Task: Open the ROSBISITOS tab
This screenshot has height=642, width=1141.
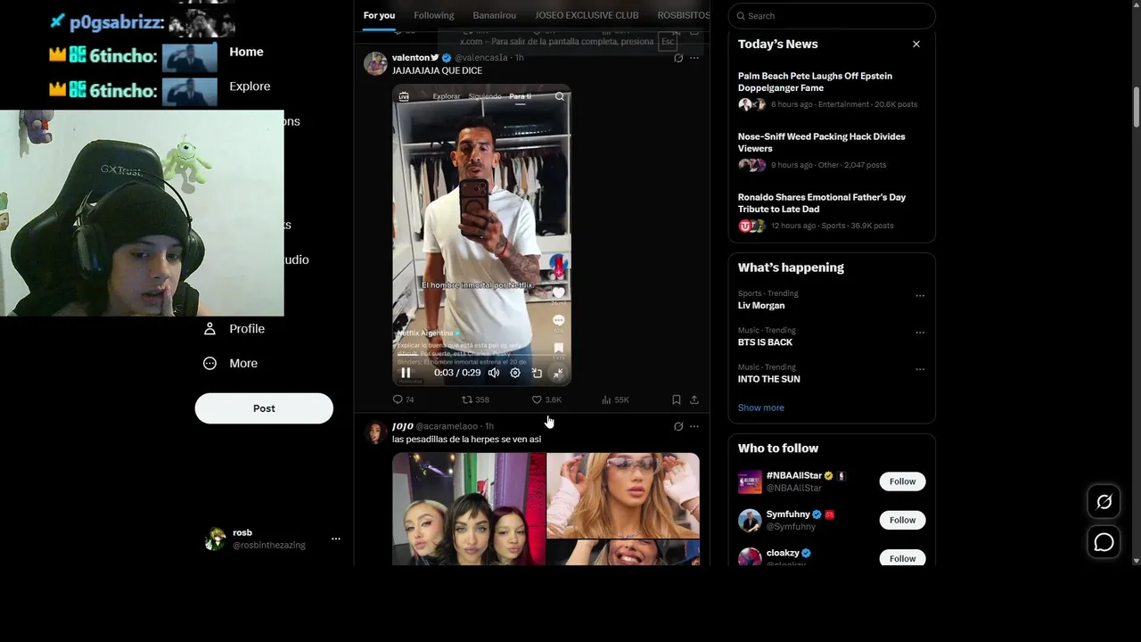Action: click(683, 15)
